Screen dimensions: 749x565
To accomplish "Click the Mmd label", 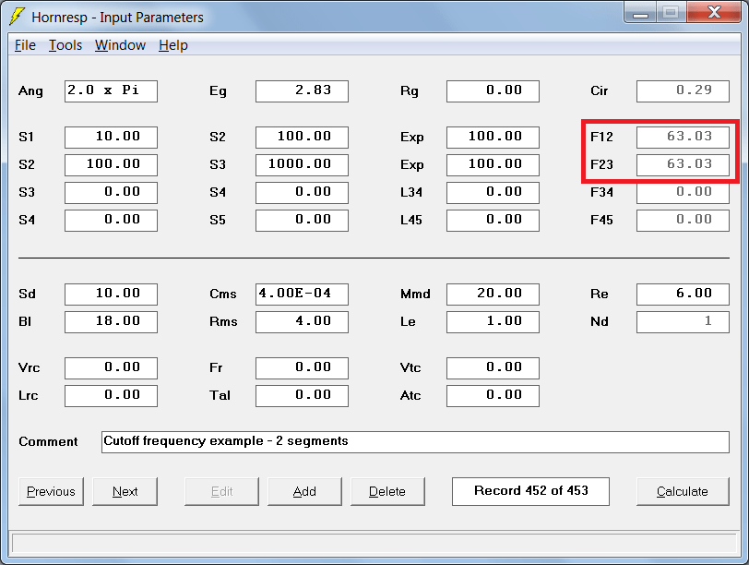I will point(415,294).
